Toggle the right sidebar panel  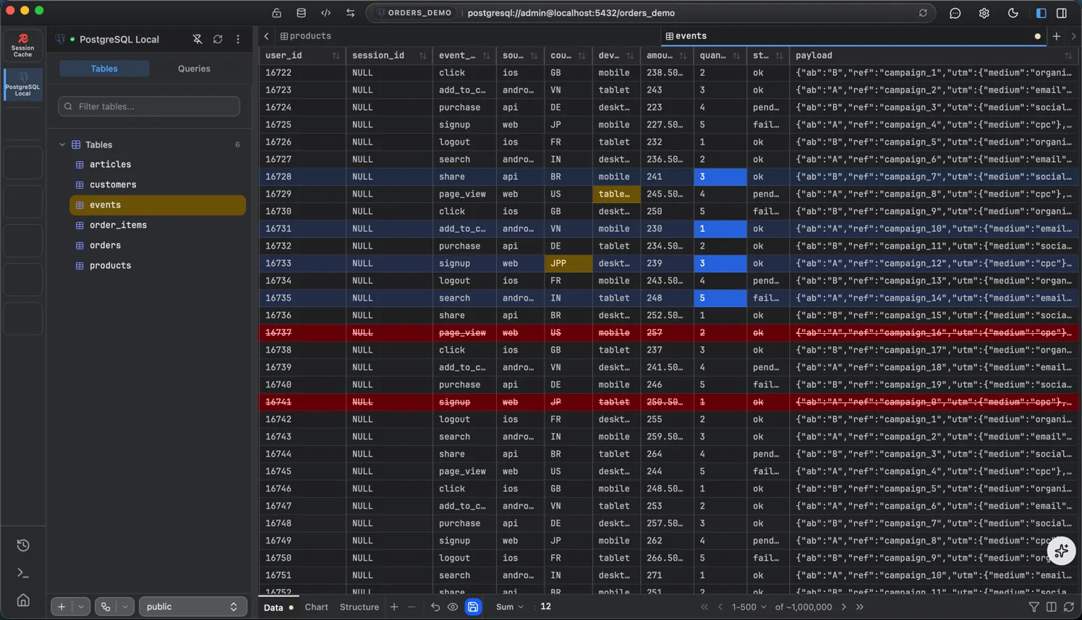1062,13
